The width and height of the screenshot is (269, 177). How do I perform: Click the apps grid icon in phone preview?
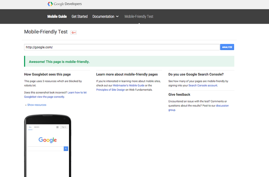(57, 127)
